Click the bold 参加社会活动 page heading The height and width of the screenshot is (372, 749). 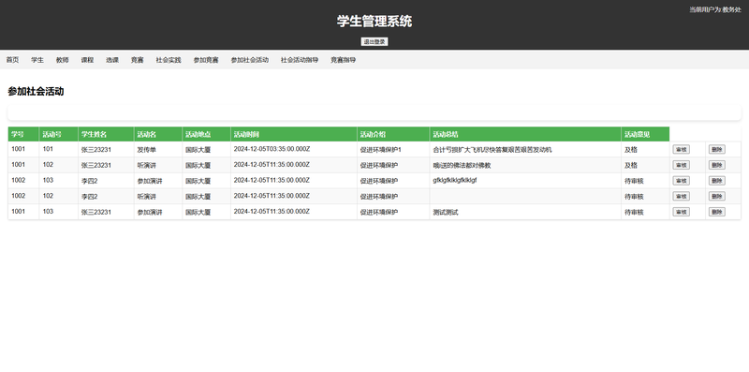36,91
